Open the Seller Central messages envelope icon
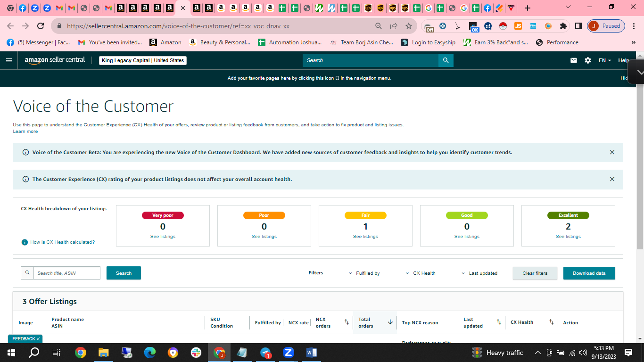Viewport: 644px width, 362px height. point(574,60)
